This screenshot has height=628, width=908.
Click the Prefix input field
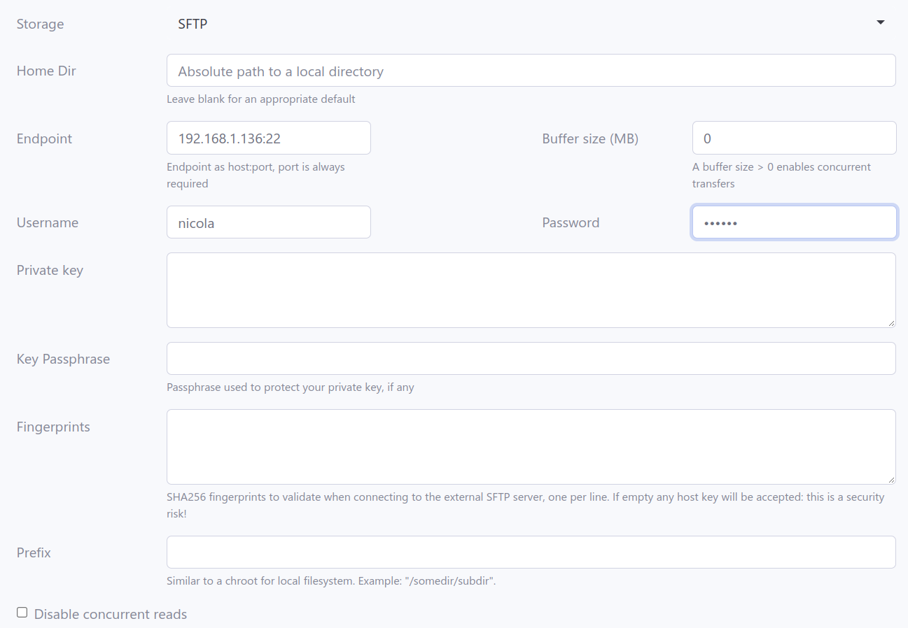531,552
